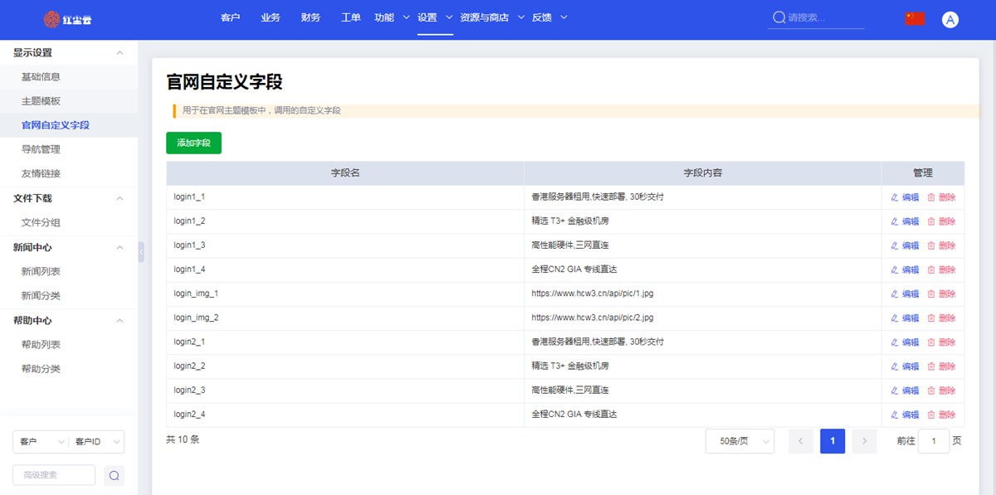Click the delete trash icon for login1_2
This screenshot has width=996, height=495.
[x=931, y=221]
